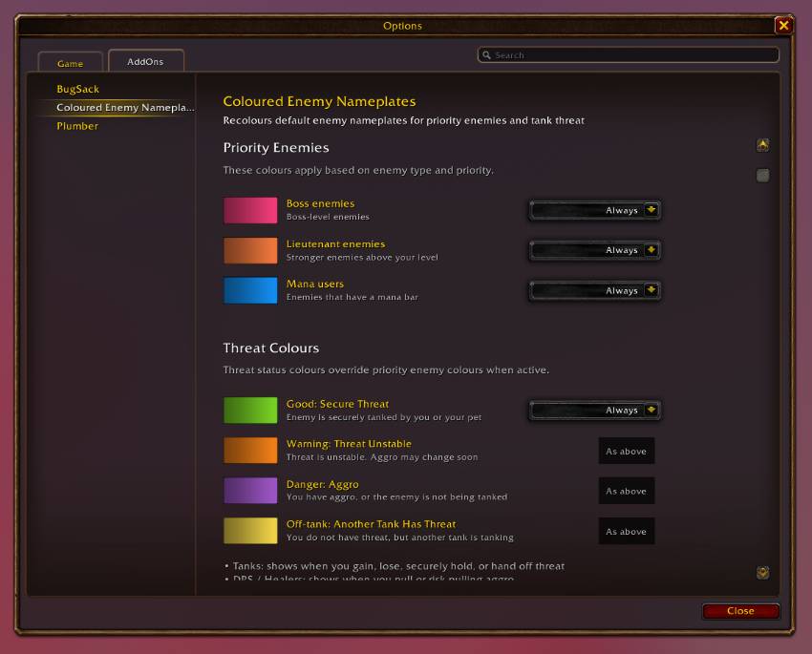Click the Priority Enemies heading
Viewport: 812px width, 654px height.
click(276, 148)
